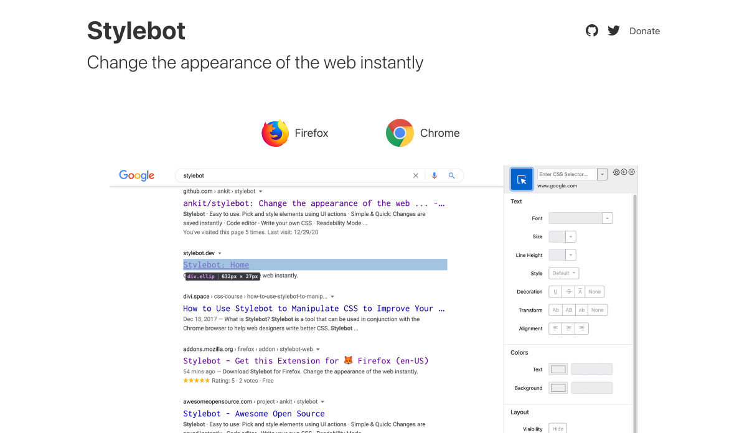Expand awesomeopensource.com result options arrow
747x433 pixels.
[322, 402]
